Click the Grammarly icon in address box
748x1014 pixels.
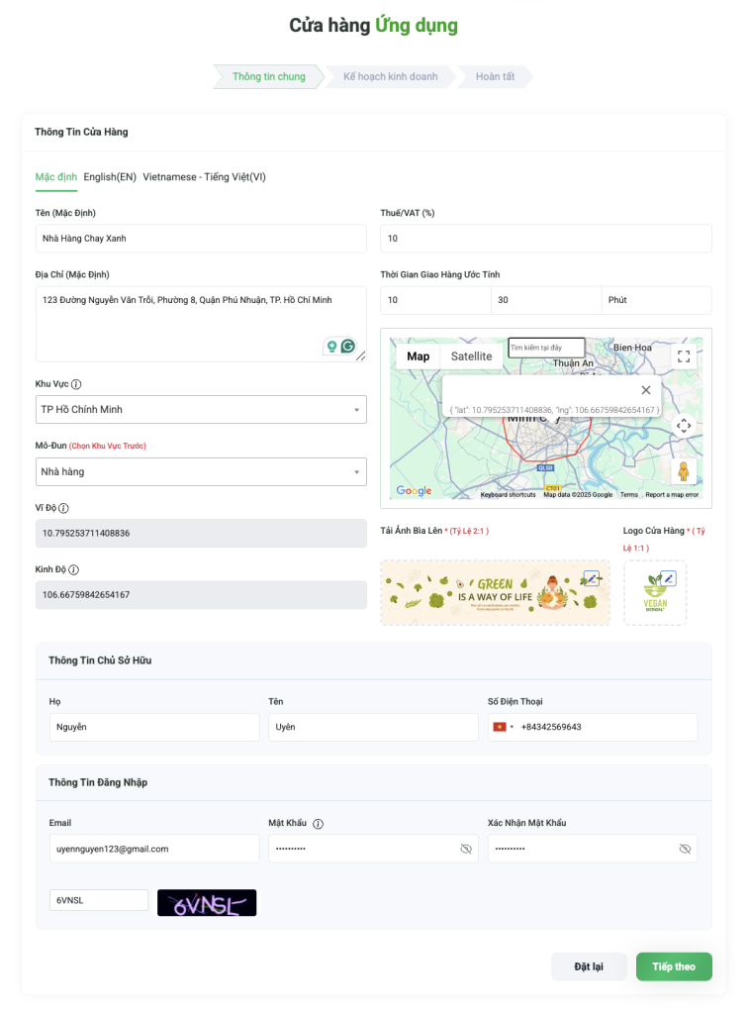click(x=348, y=346)
